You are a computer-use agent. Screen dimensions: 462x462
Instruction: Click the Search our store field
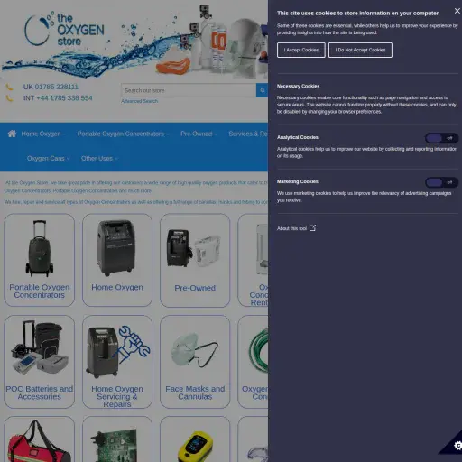coord(189,90)
